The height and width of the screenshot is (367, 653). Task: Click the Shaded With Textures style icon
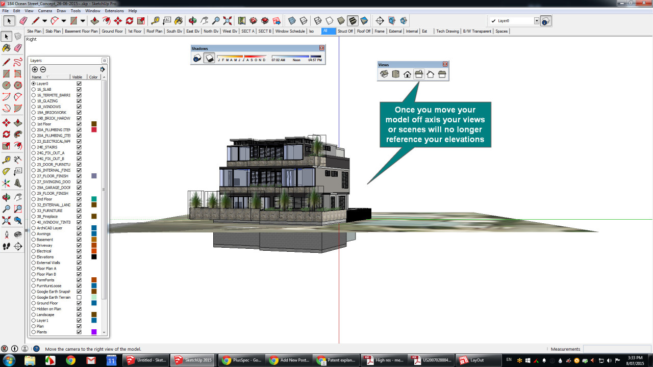(x=353, y=21)
